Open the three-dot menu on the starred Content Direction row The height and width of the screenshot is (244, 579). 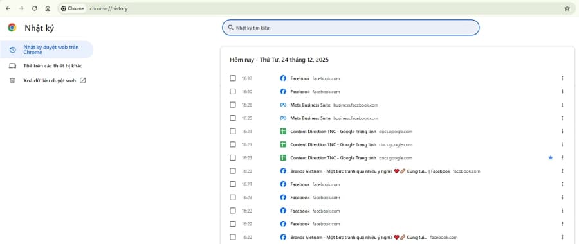click(x=562, y=158)
